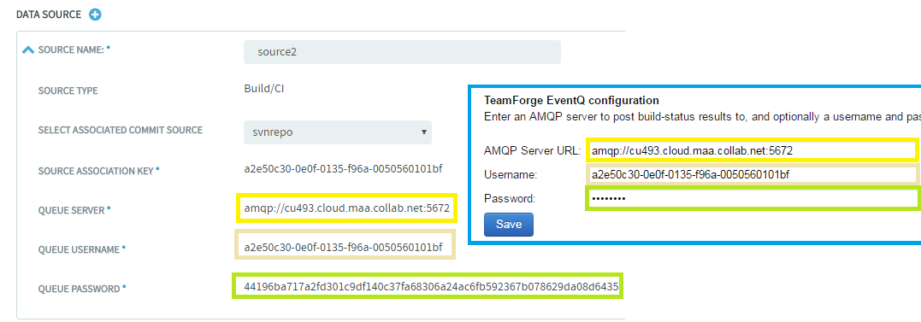Viewport: 921px width, 322px height.
Task: Edit the Source Name field containing source2
Action: [x=402, y=51]
